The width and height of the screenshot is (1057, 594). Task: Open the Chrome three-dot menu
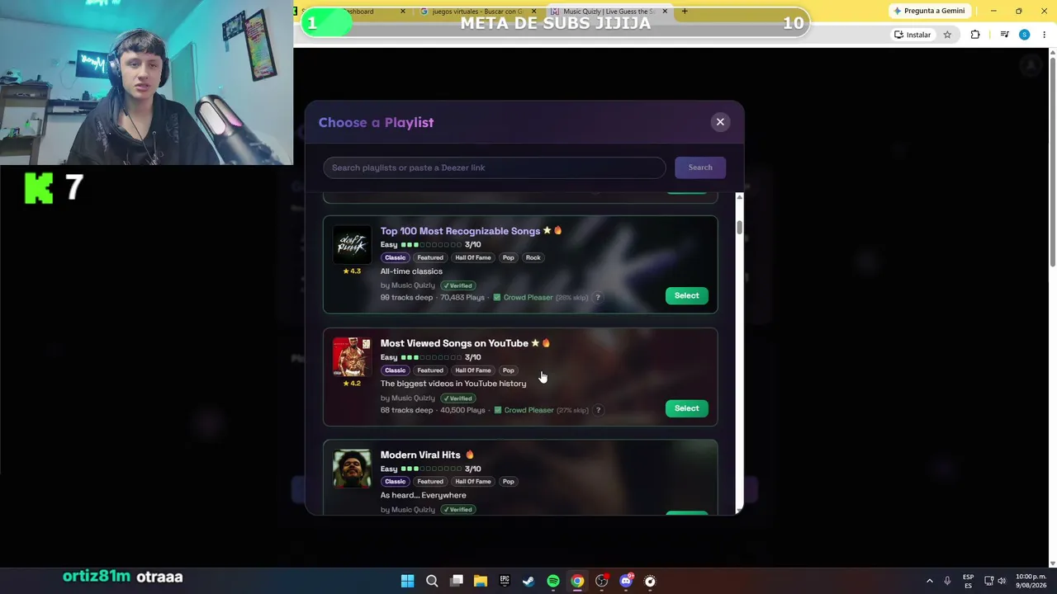(1045, 35)
